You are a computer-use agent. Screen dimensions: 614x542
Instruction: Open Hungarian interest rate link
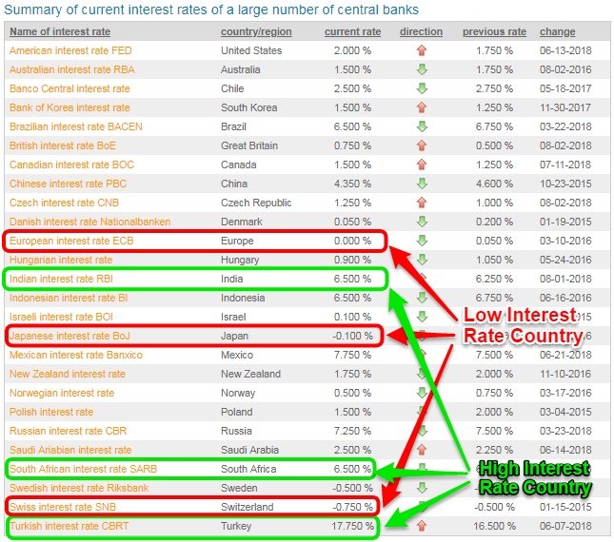(x=61, y=260)
